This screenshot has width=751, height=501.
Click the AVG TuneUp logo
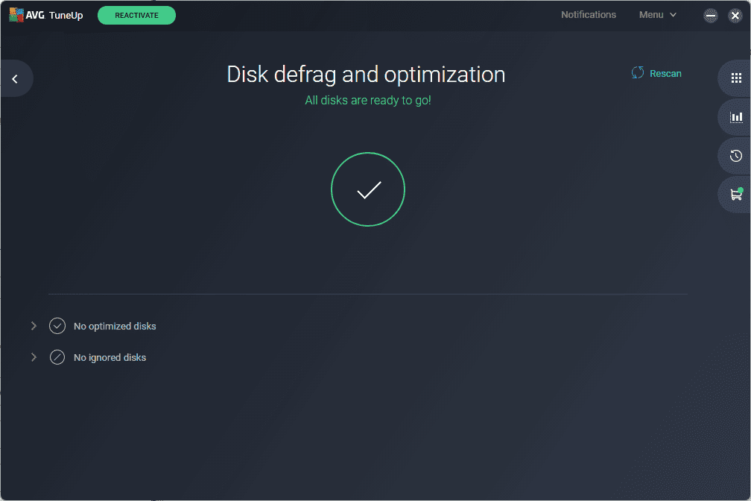coord(46,16)
